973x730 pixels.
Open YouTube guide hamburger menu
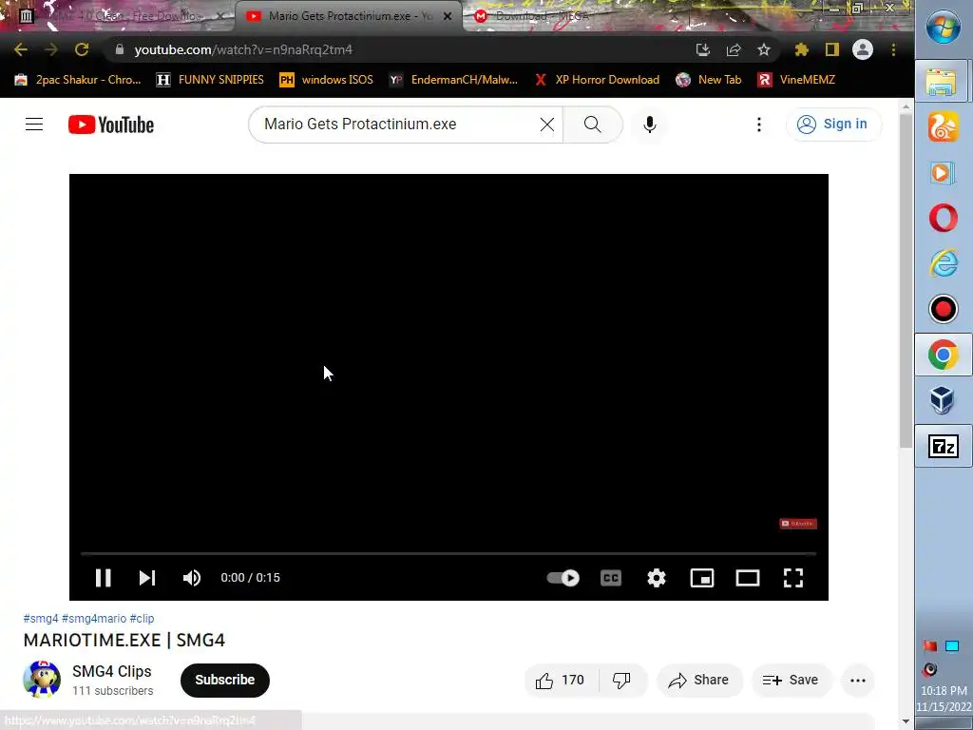tap(34, 125)
